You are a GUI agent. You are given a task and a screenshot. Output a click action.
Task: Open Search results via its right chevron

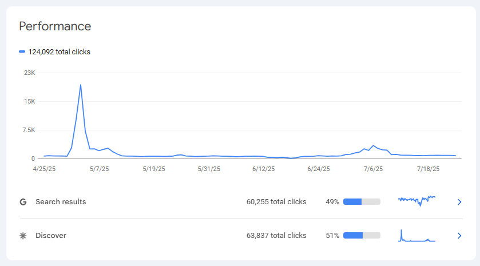point(459,202)
